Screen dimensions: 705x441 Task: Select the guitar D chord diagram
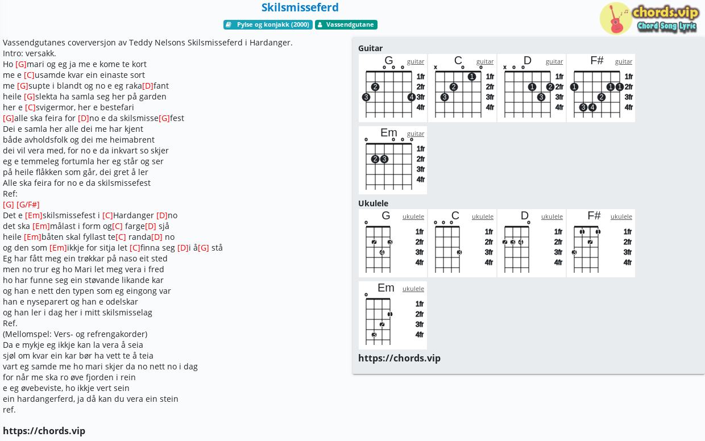532,88
